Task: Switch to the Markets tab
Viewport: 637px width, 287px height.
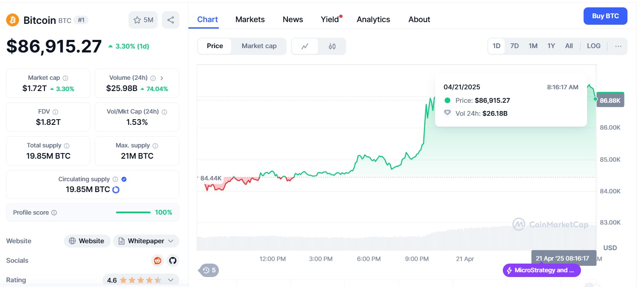Action: [250, 20]
